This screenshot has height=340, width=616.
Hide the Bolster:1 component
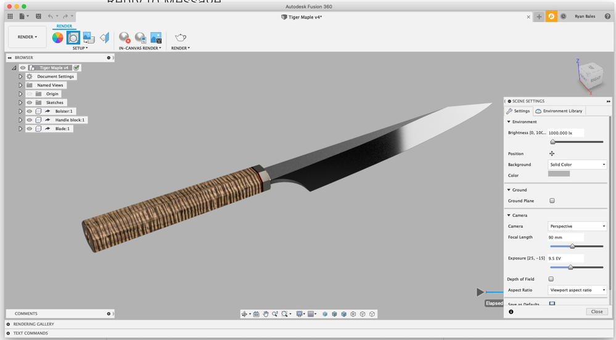point(30,111)
